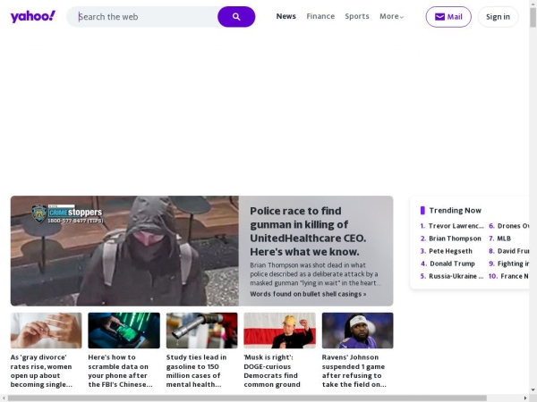Viewport: 537px width, 402px height.
Task: Open headline about UnitedHealthcare CEO gunman
Action: tap(308, 231)
